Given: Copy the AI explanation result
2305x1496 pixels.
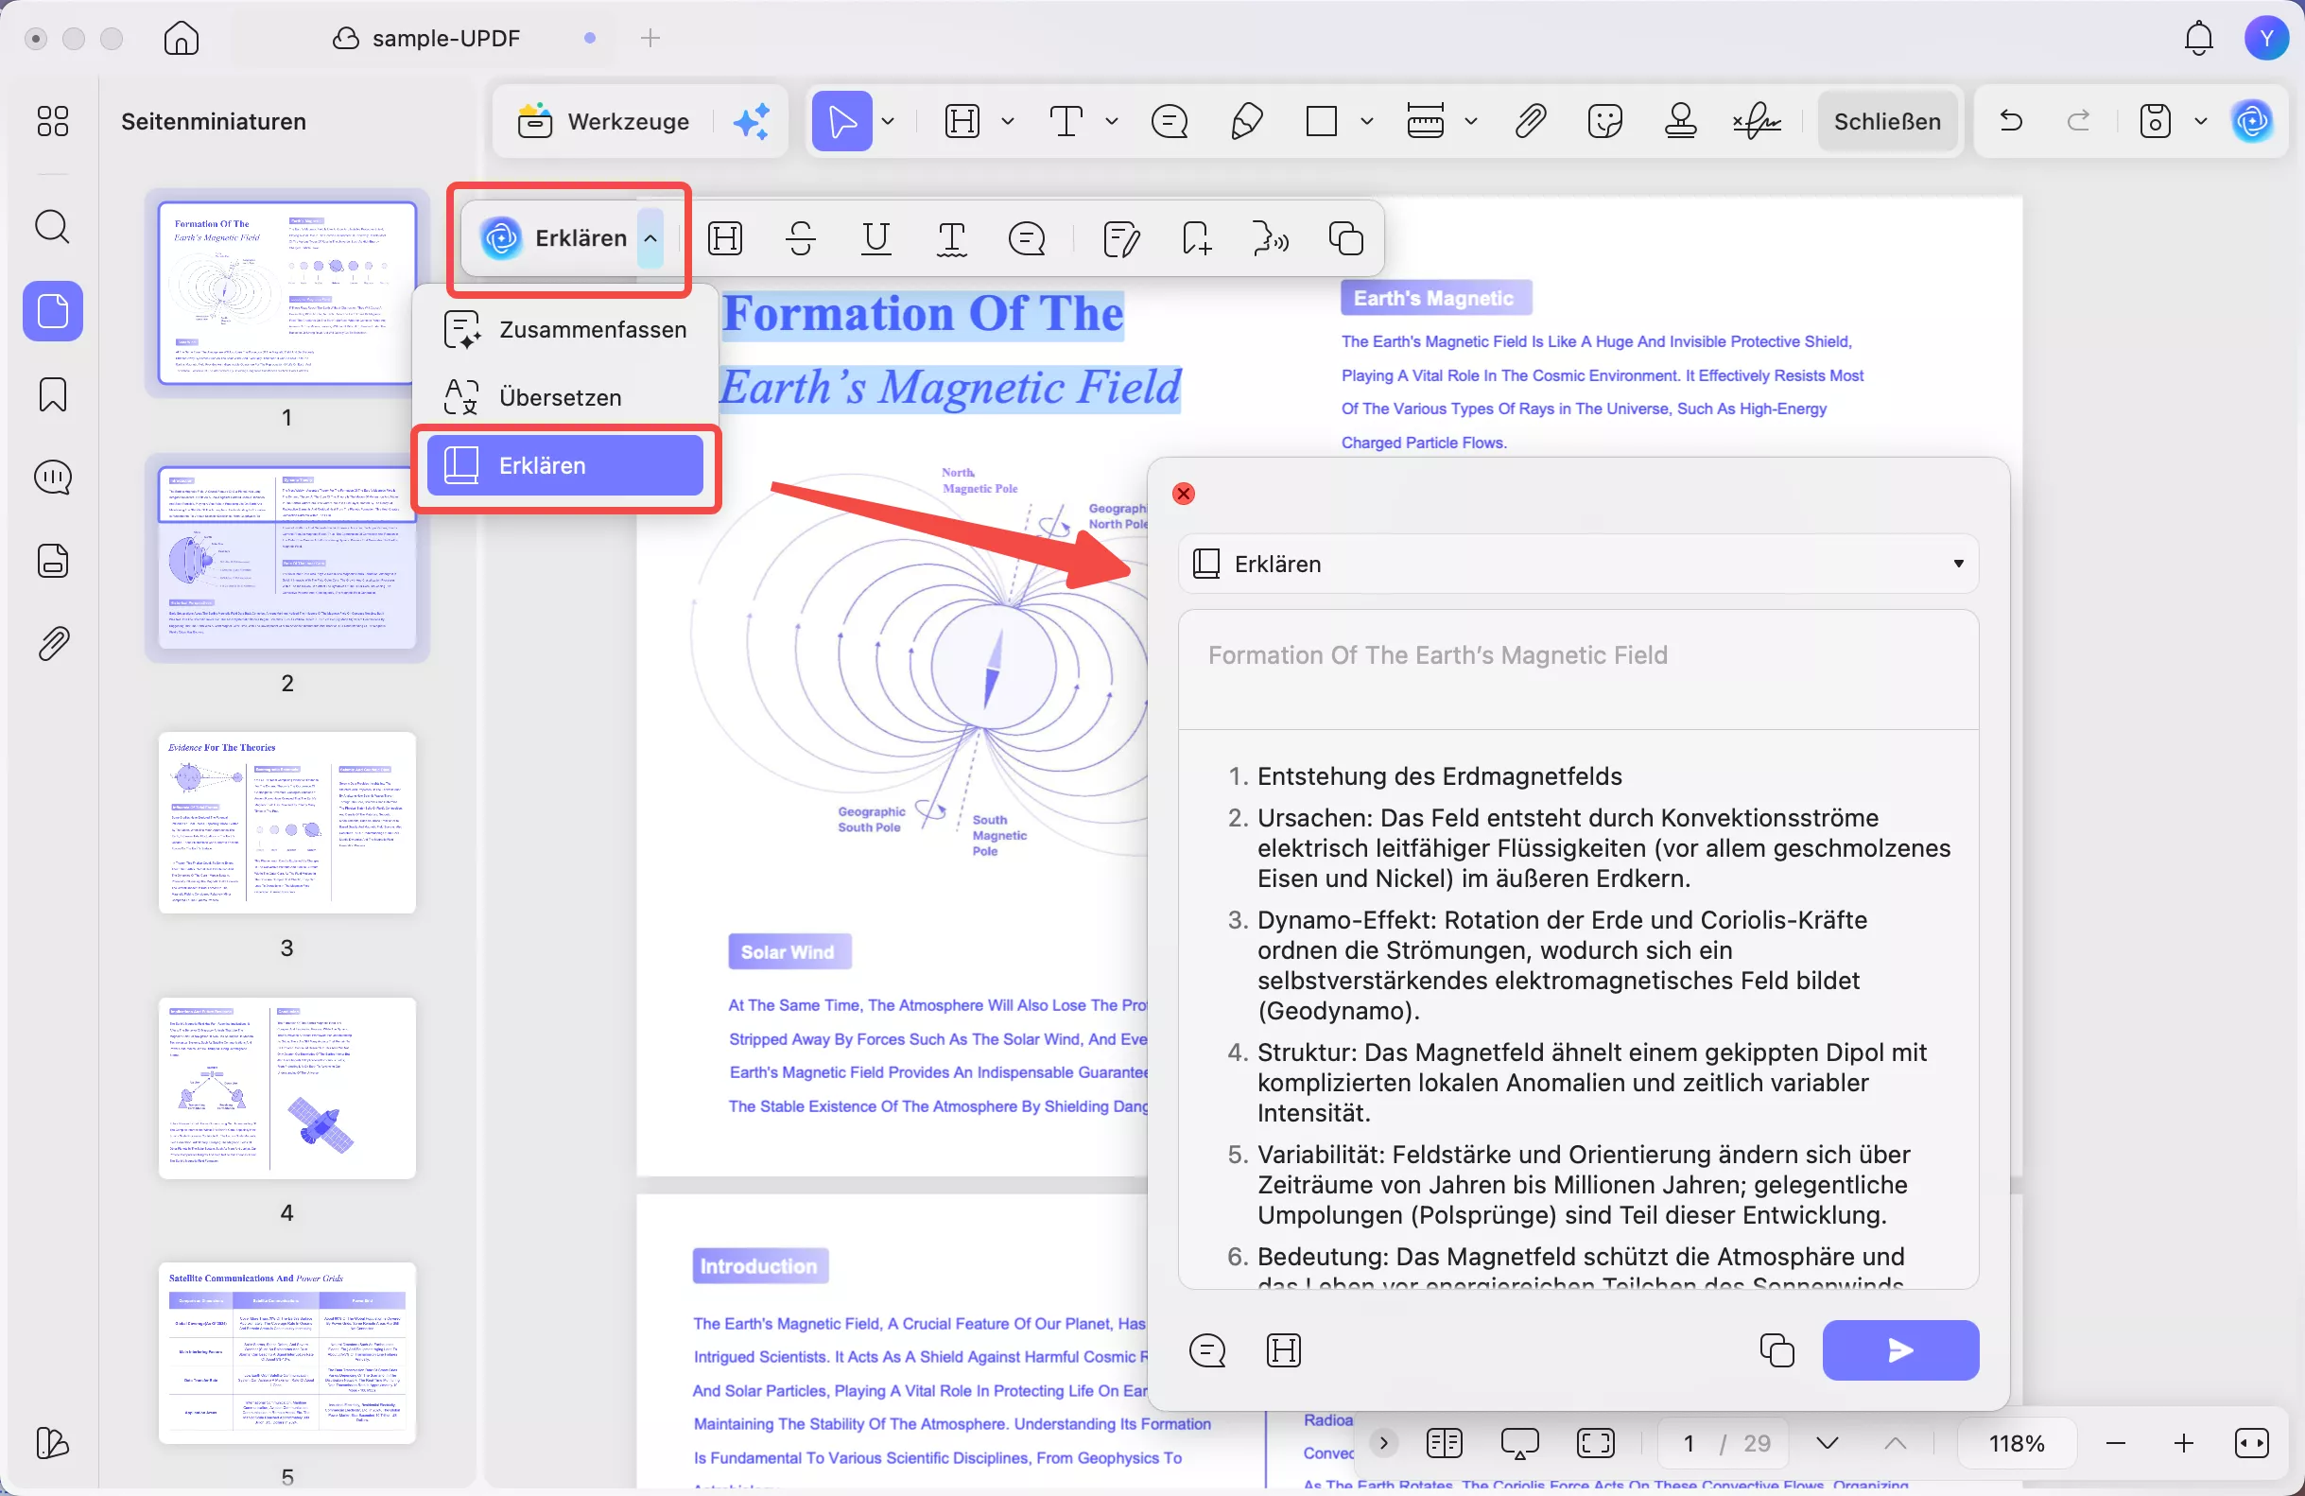Looking at the screenshot, I should 1777,1350.
